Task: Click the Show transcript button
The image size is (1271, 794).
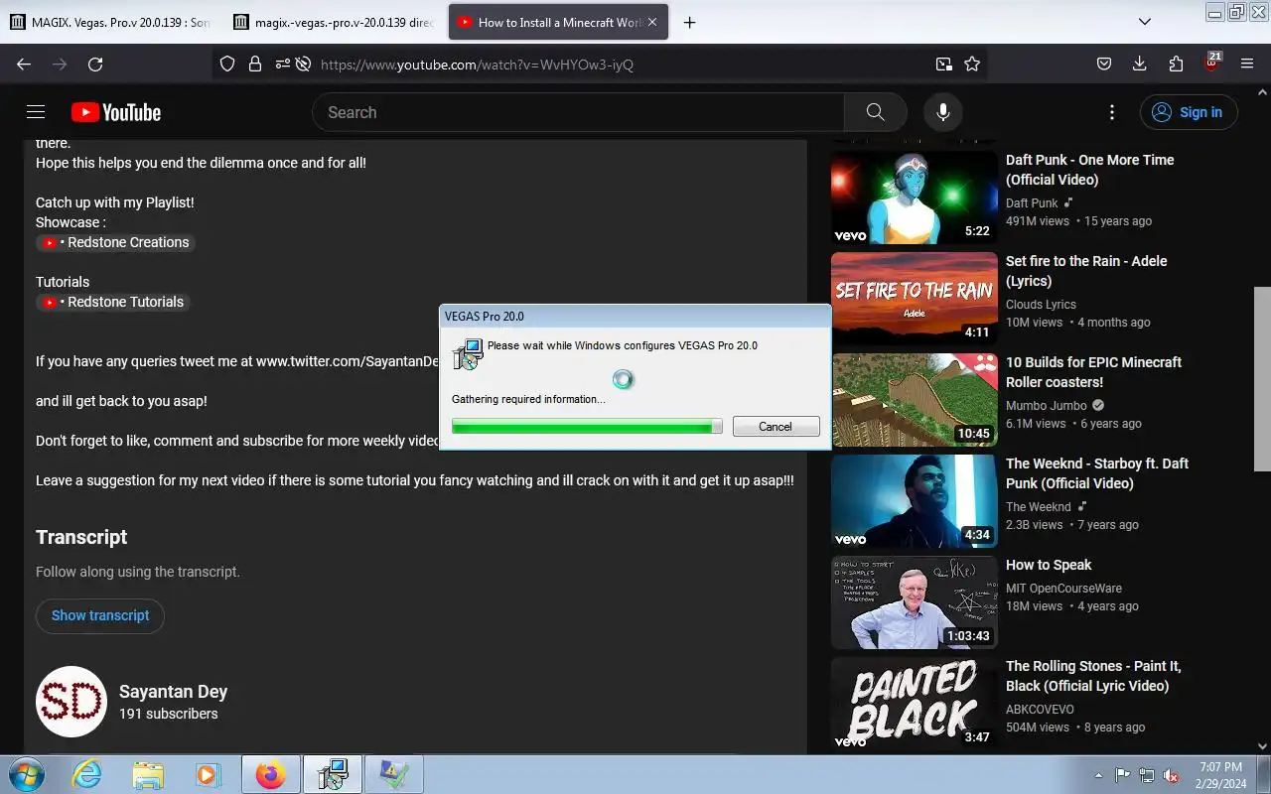Action: (100, 615)
